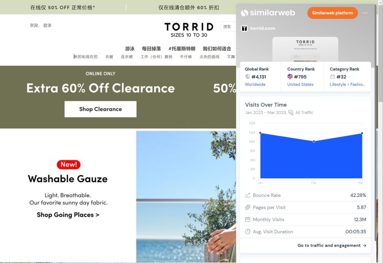Click the Category Rank folder icon
This screenshot has width=383, height=263.
click(x=333, y=77)
